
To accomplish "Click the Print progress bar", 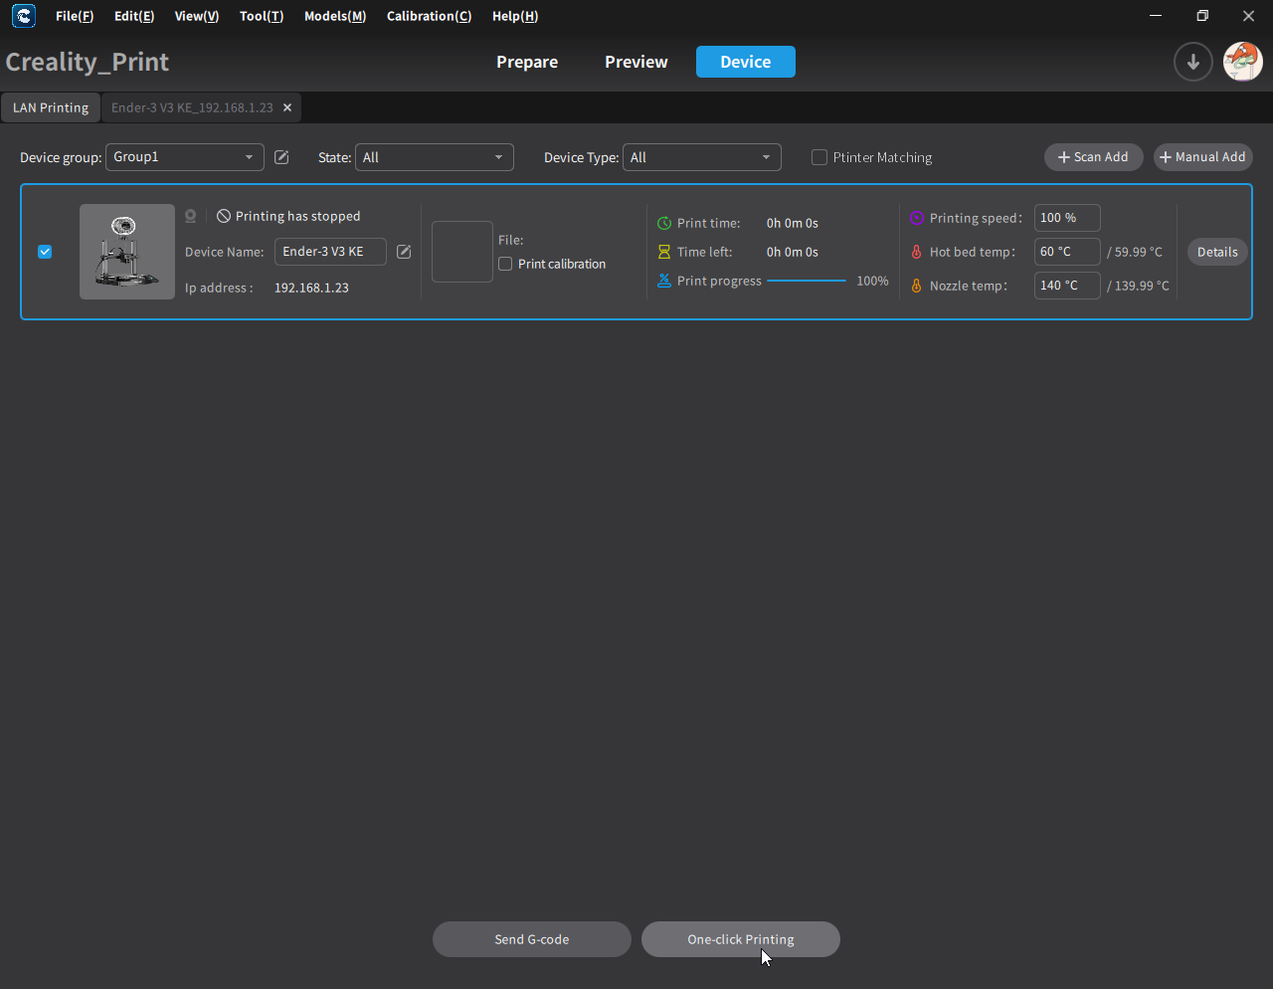I will (807, 282).
